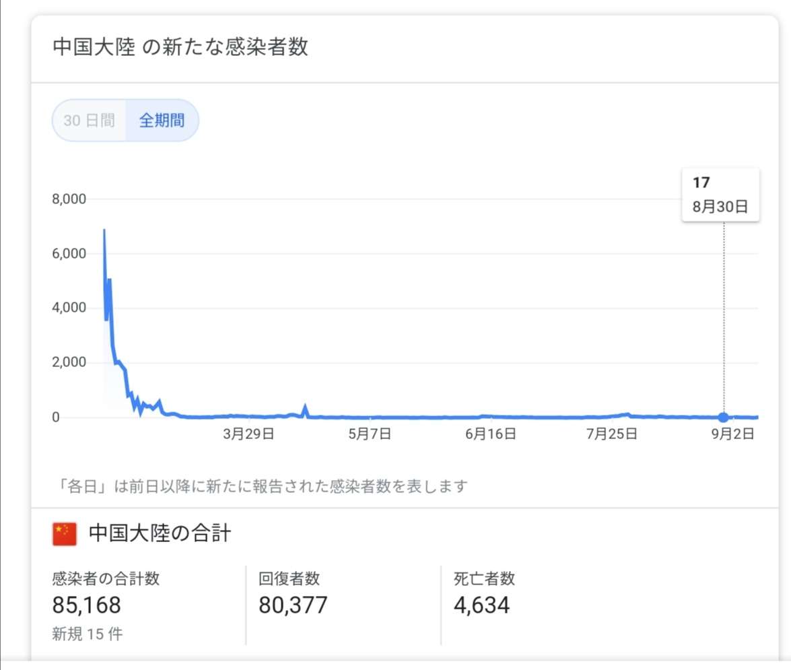
Task: Click the 9月2日 date label
Action: tap(733, 434)
